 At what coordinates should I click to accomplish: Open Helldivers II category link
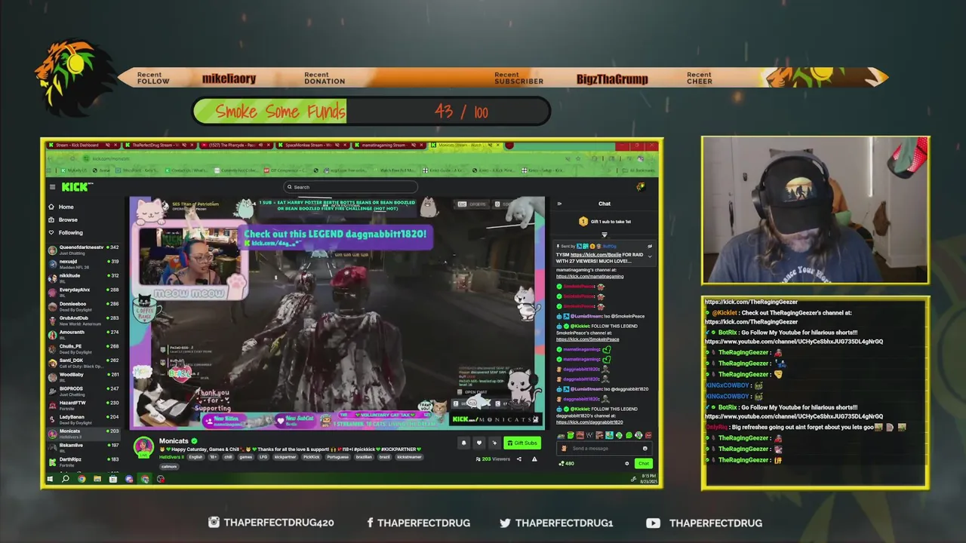(171, 457)
